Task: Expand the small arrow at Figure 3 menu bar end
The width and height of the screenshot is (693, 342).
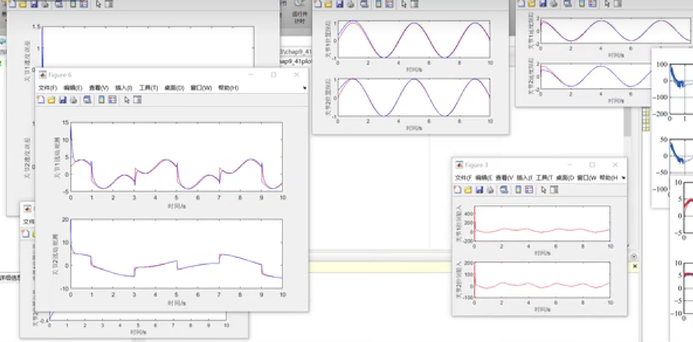Action: (623, 177)
